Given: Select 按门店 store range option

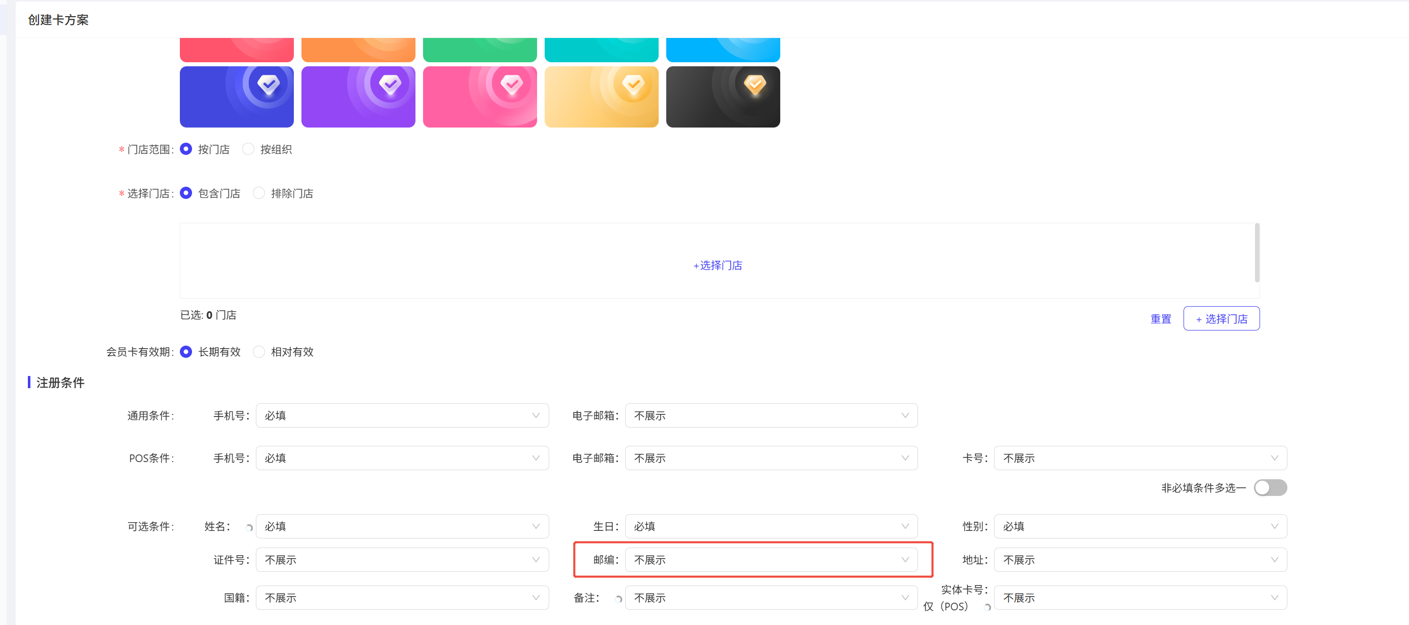Looking at the screenshot, I should [x=186, y=149].
